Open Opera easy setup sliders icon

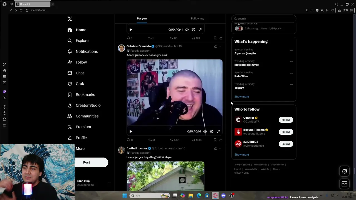click(x=352, y=10)
